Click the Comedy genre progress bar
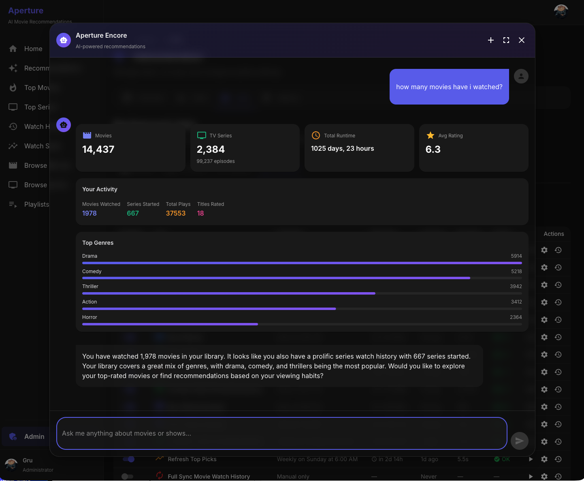The image size is (584, 481). tap(302, 278)
